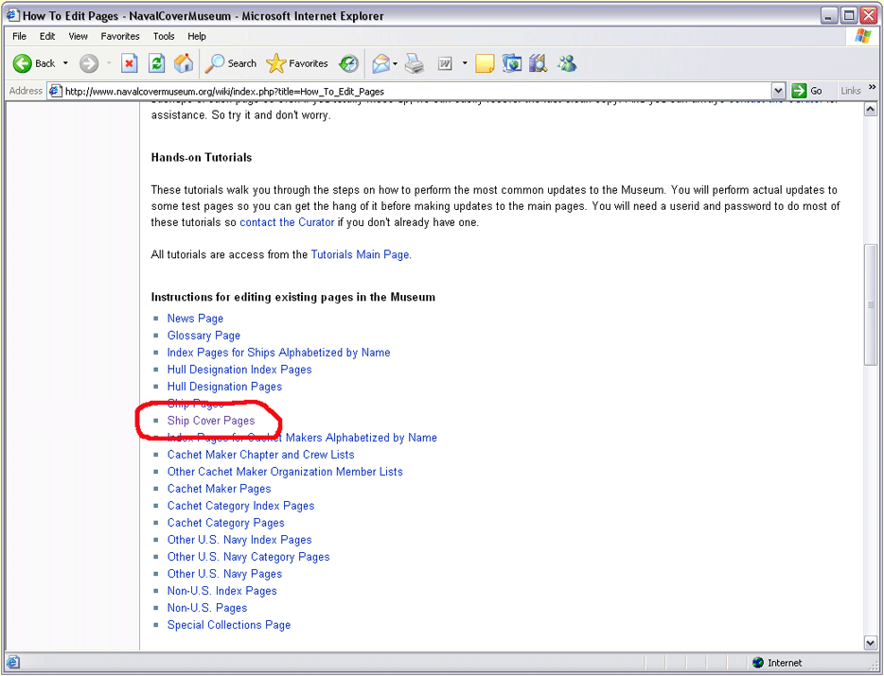Screen dimensions: 884x676
Task: Open the Favorites star button
Action: pos(297,63)
